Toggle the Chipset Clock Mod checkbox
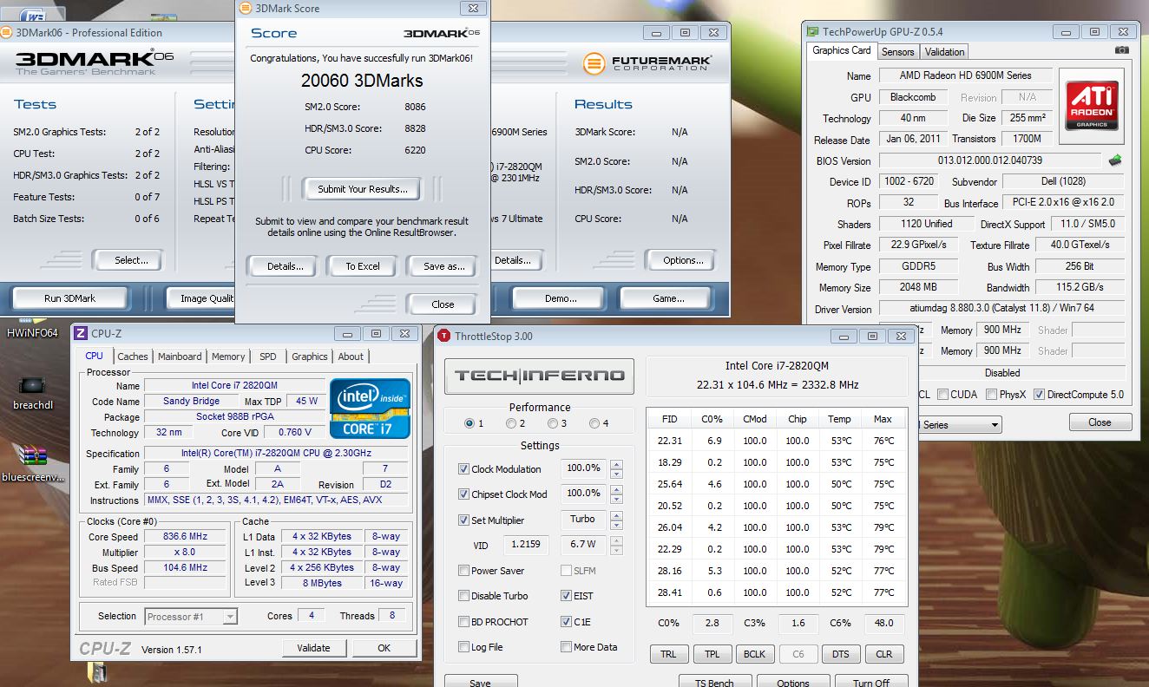The width and height of the screenshot is (1149, 687). point(463,494)
